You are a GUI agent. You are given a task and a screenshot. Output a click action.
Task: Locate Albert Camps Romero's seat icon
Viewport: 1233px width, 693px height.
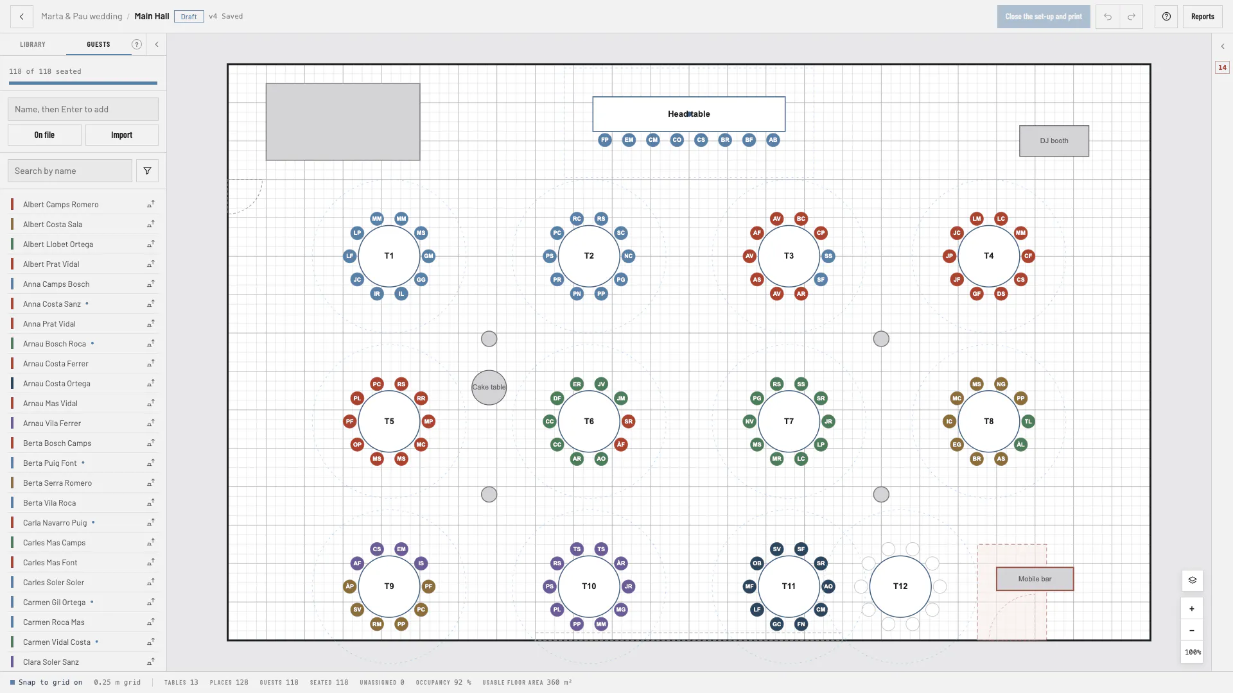[x=151, y=204]
